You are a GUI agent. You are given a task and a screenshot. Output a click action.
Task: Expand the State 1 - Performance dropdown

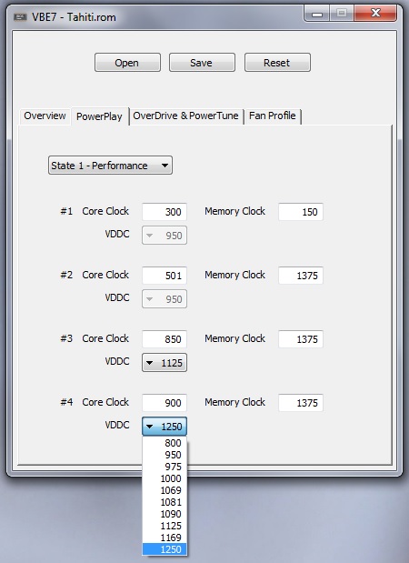[x=110, y=166]
